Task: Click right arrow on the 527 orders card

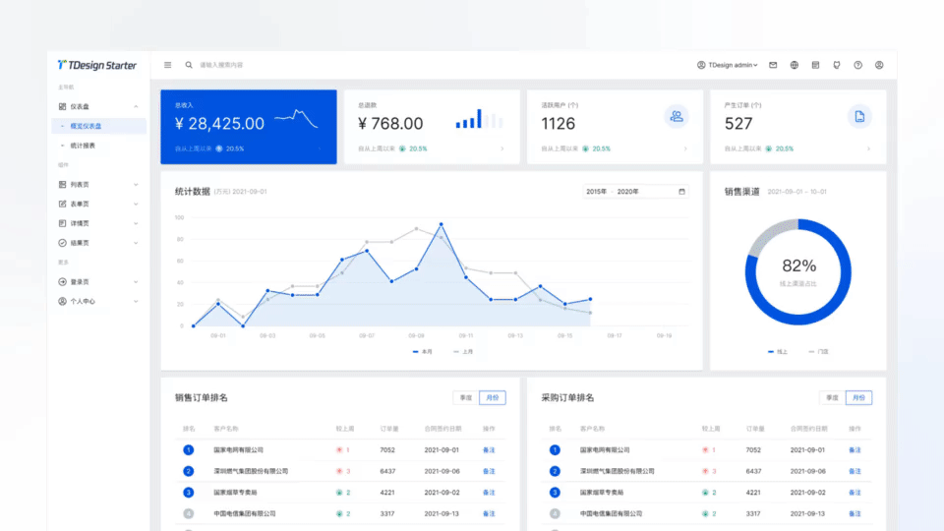Action: tap(868, 148)
